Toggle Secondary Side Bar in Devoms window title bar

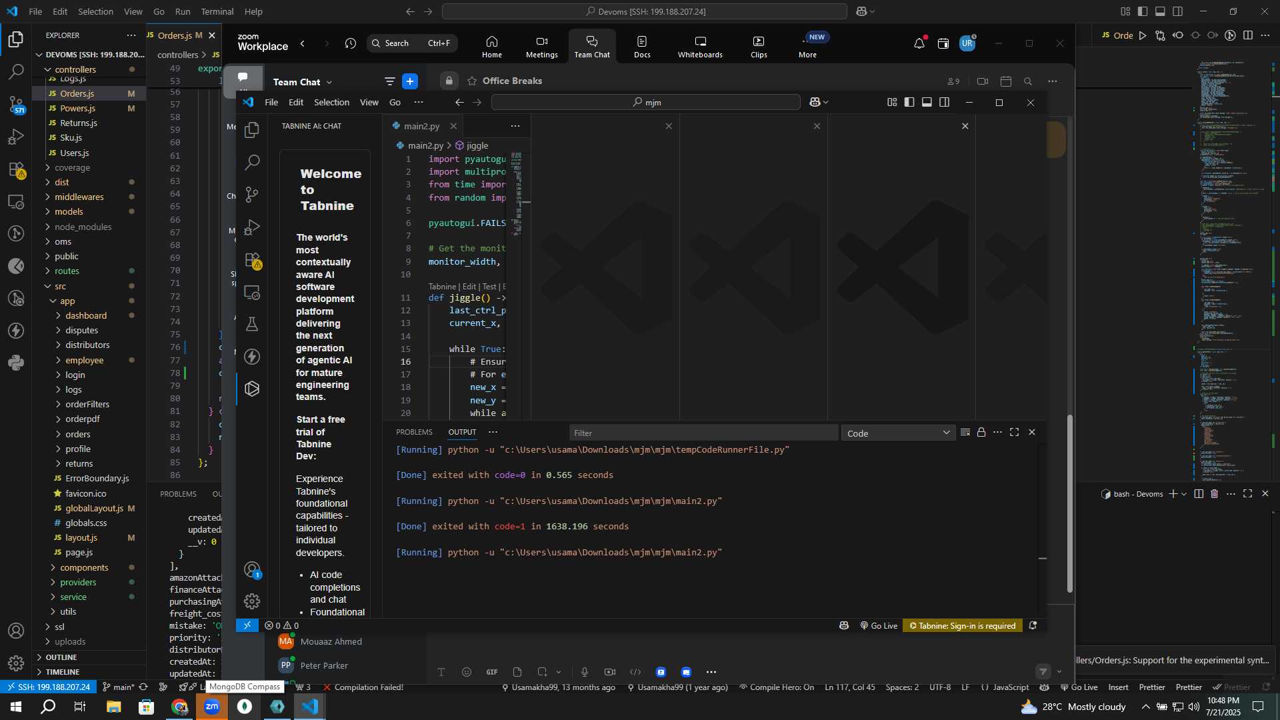point(1178,11)
